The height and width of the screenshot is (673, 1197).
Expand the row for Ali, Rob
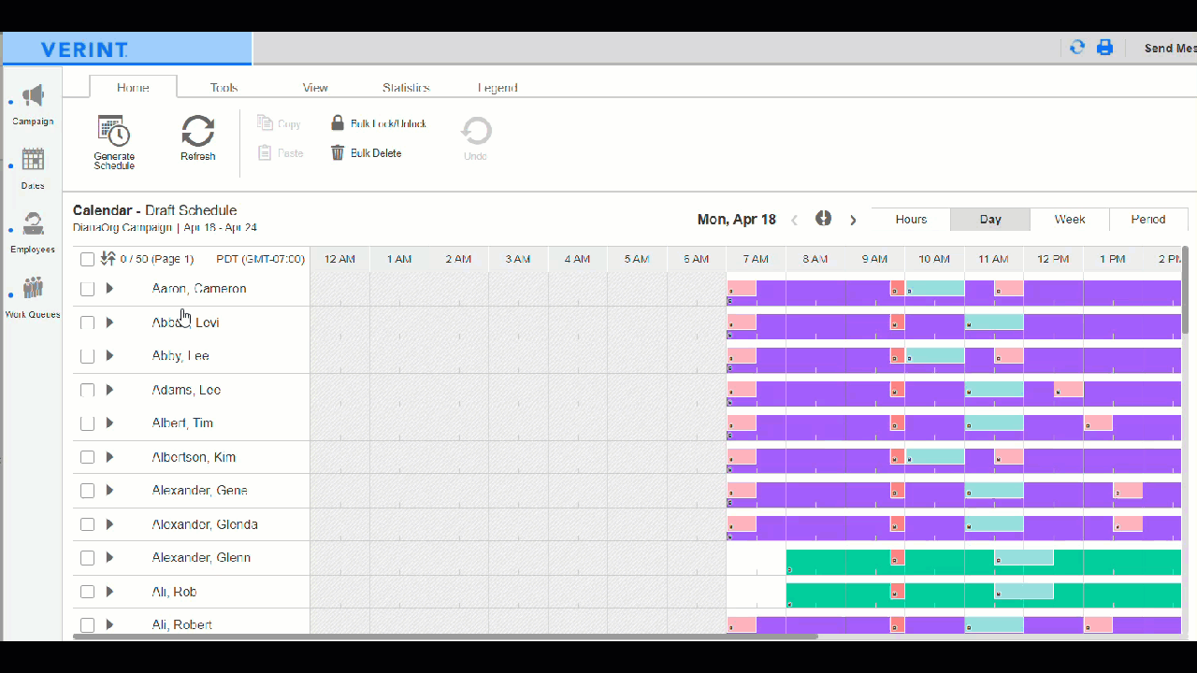pos(109,591)
